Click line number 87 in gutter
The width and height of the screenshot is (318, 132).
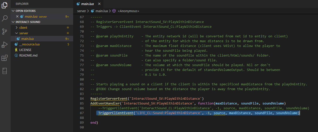point(82,113)
